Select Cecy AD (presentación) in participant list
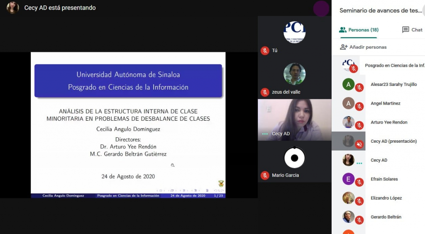Viewport: 425px width, 234px height. pos(379,141)
